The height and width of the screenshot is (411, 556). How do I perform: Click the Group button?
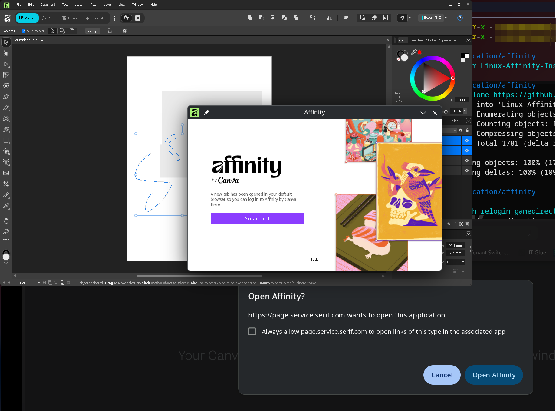pyautogui.click(x=93, y=31)
